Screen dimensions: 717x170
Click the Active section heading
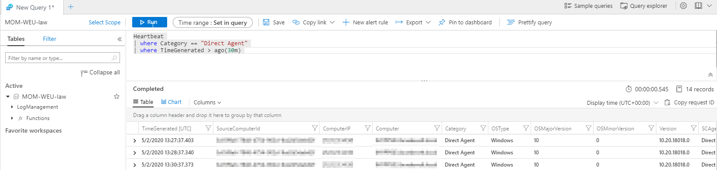pos(14,86)
